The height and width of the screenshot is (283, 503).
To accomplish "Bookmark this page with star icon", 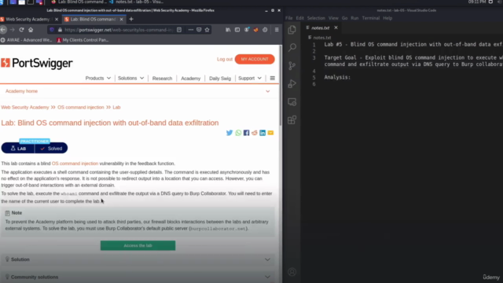I will (x=207, y=30).
